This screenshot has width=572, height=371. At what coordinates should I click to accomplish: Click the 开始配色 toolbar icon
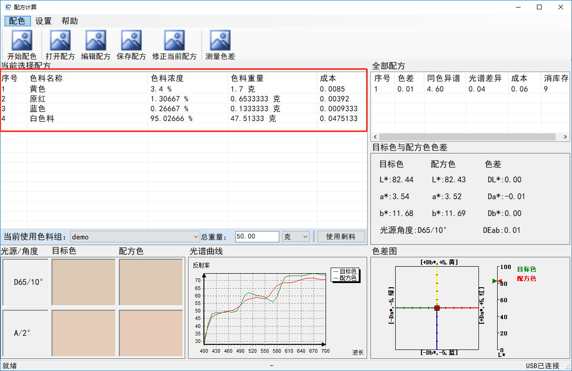coord(22,41)
